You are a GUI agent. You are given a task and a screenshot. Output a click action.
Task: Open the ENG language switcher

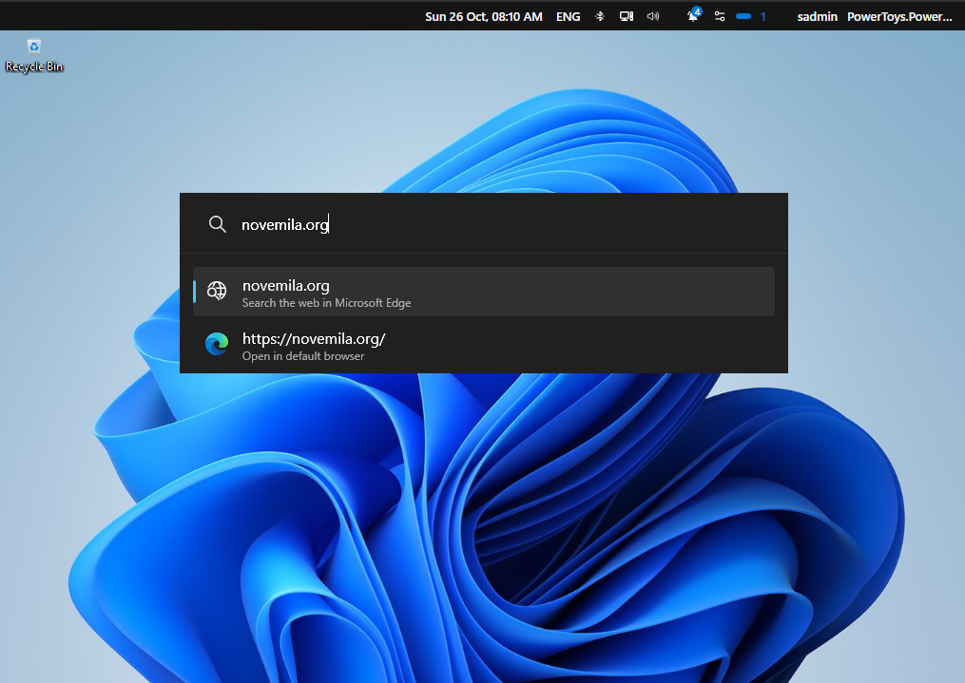[568, 16]
